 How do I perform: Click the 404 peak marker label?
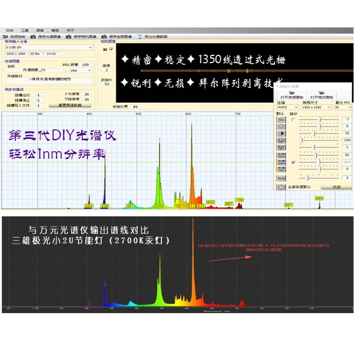[x=89, y=206]
